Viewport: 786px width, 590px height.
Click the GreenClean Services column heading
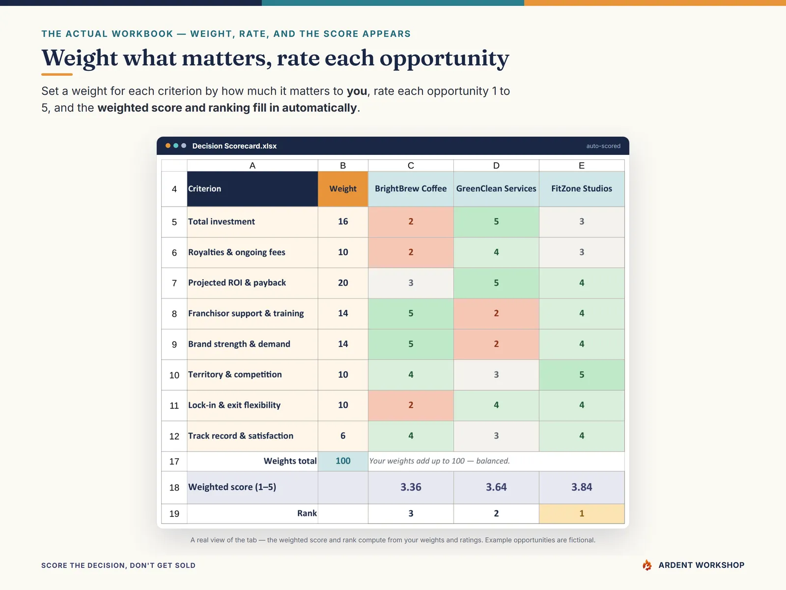pos(496,189)
